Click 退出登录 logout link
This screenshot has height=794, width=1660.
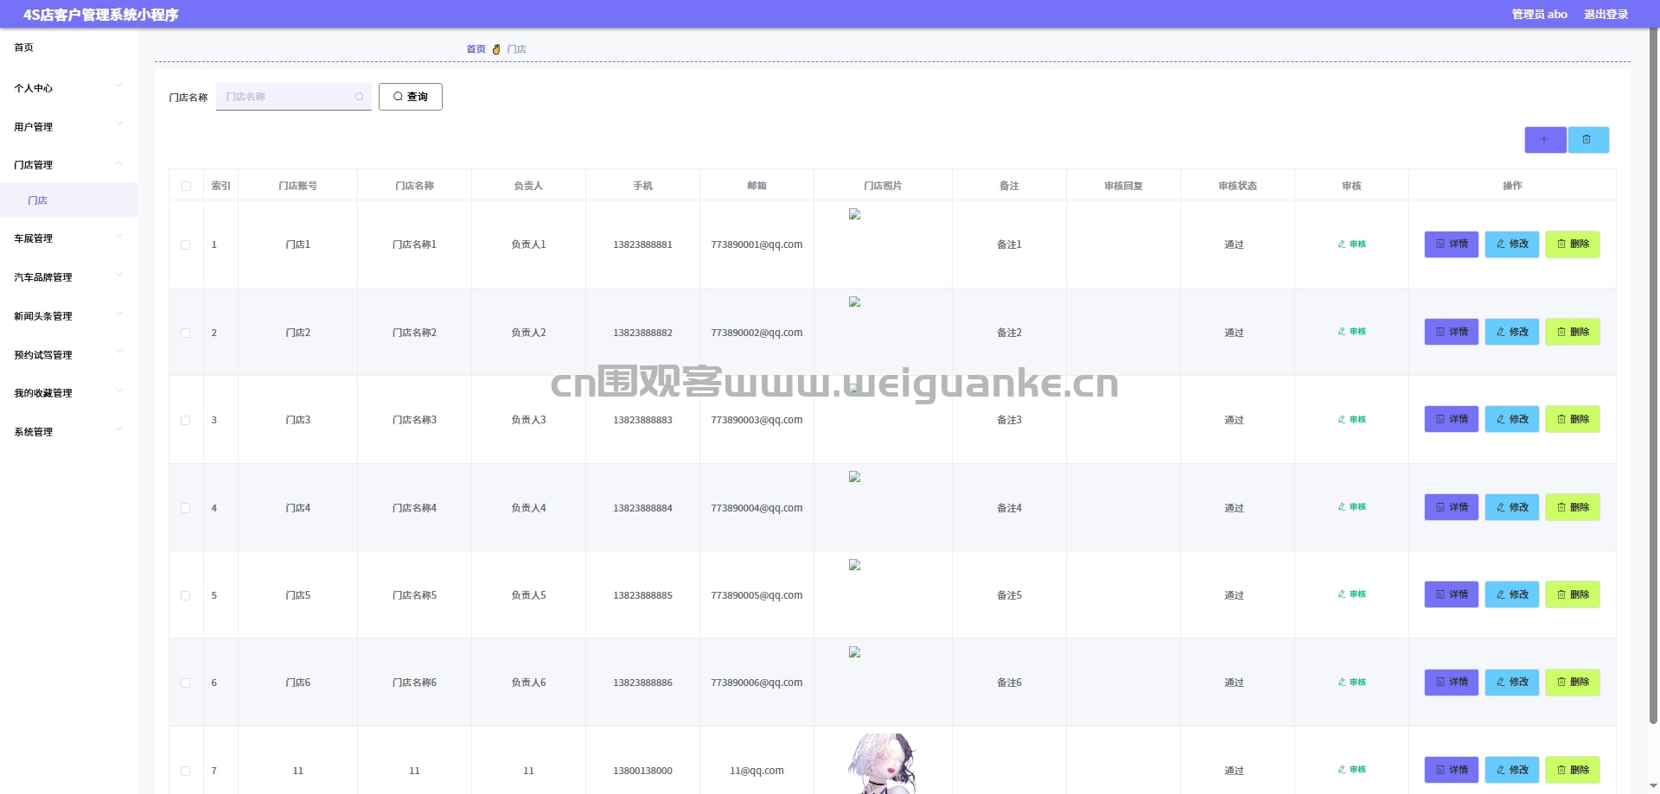click(1606, 15)
